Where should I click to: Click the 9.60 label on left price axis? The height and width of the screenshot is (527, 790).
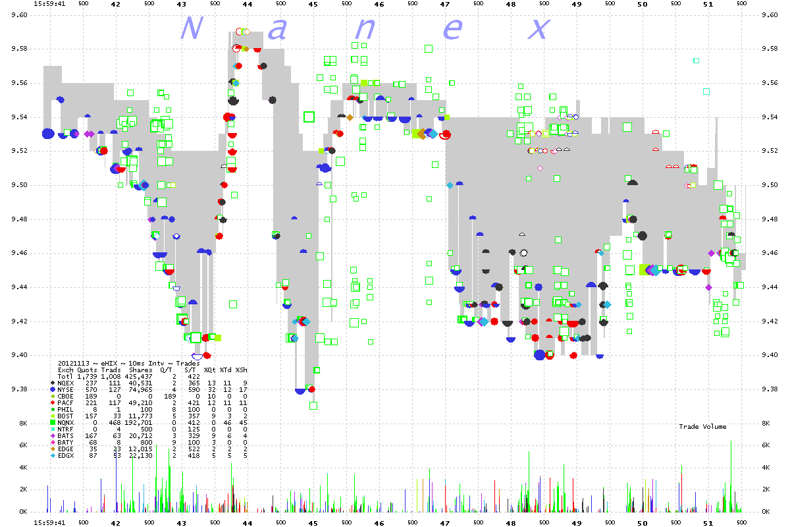[x=20, y=14]
